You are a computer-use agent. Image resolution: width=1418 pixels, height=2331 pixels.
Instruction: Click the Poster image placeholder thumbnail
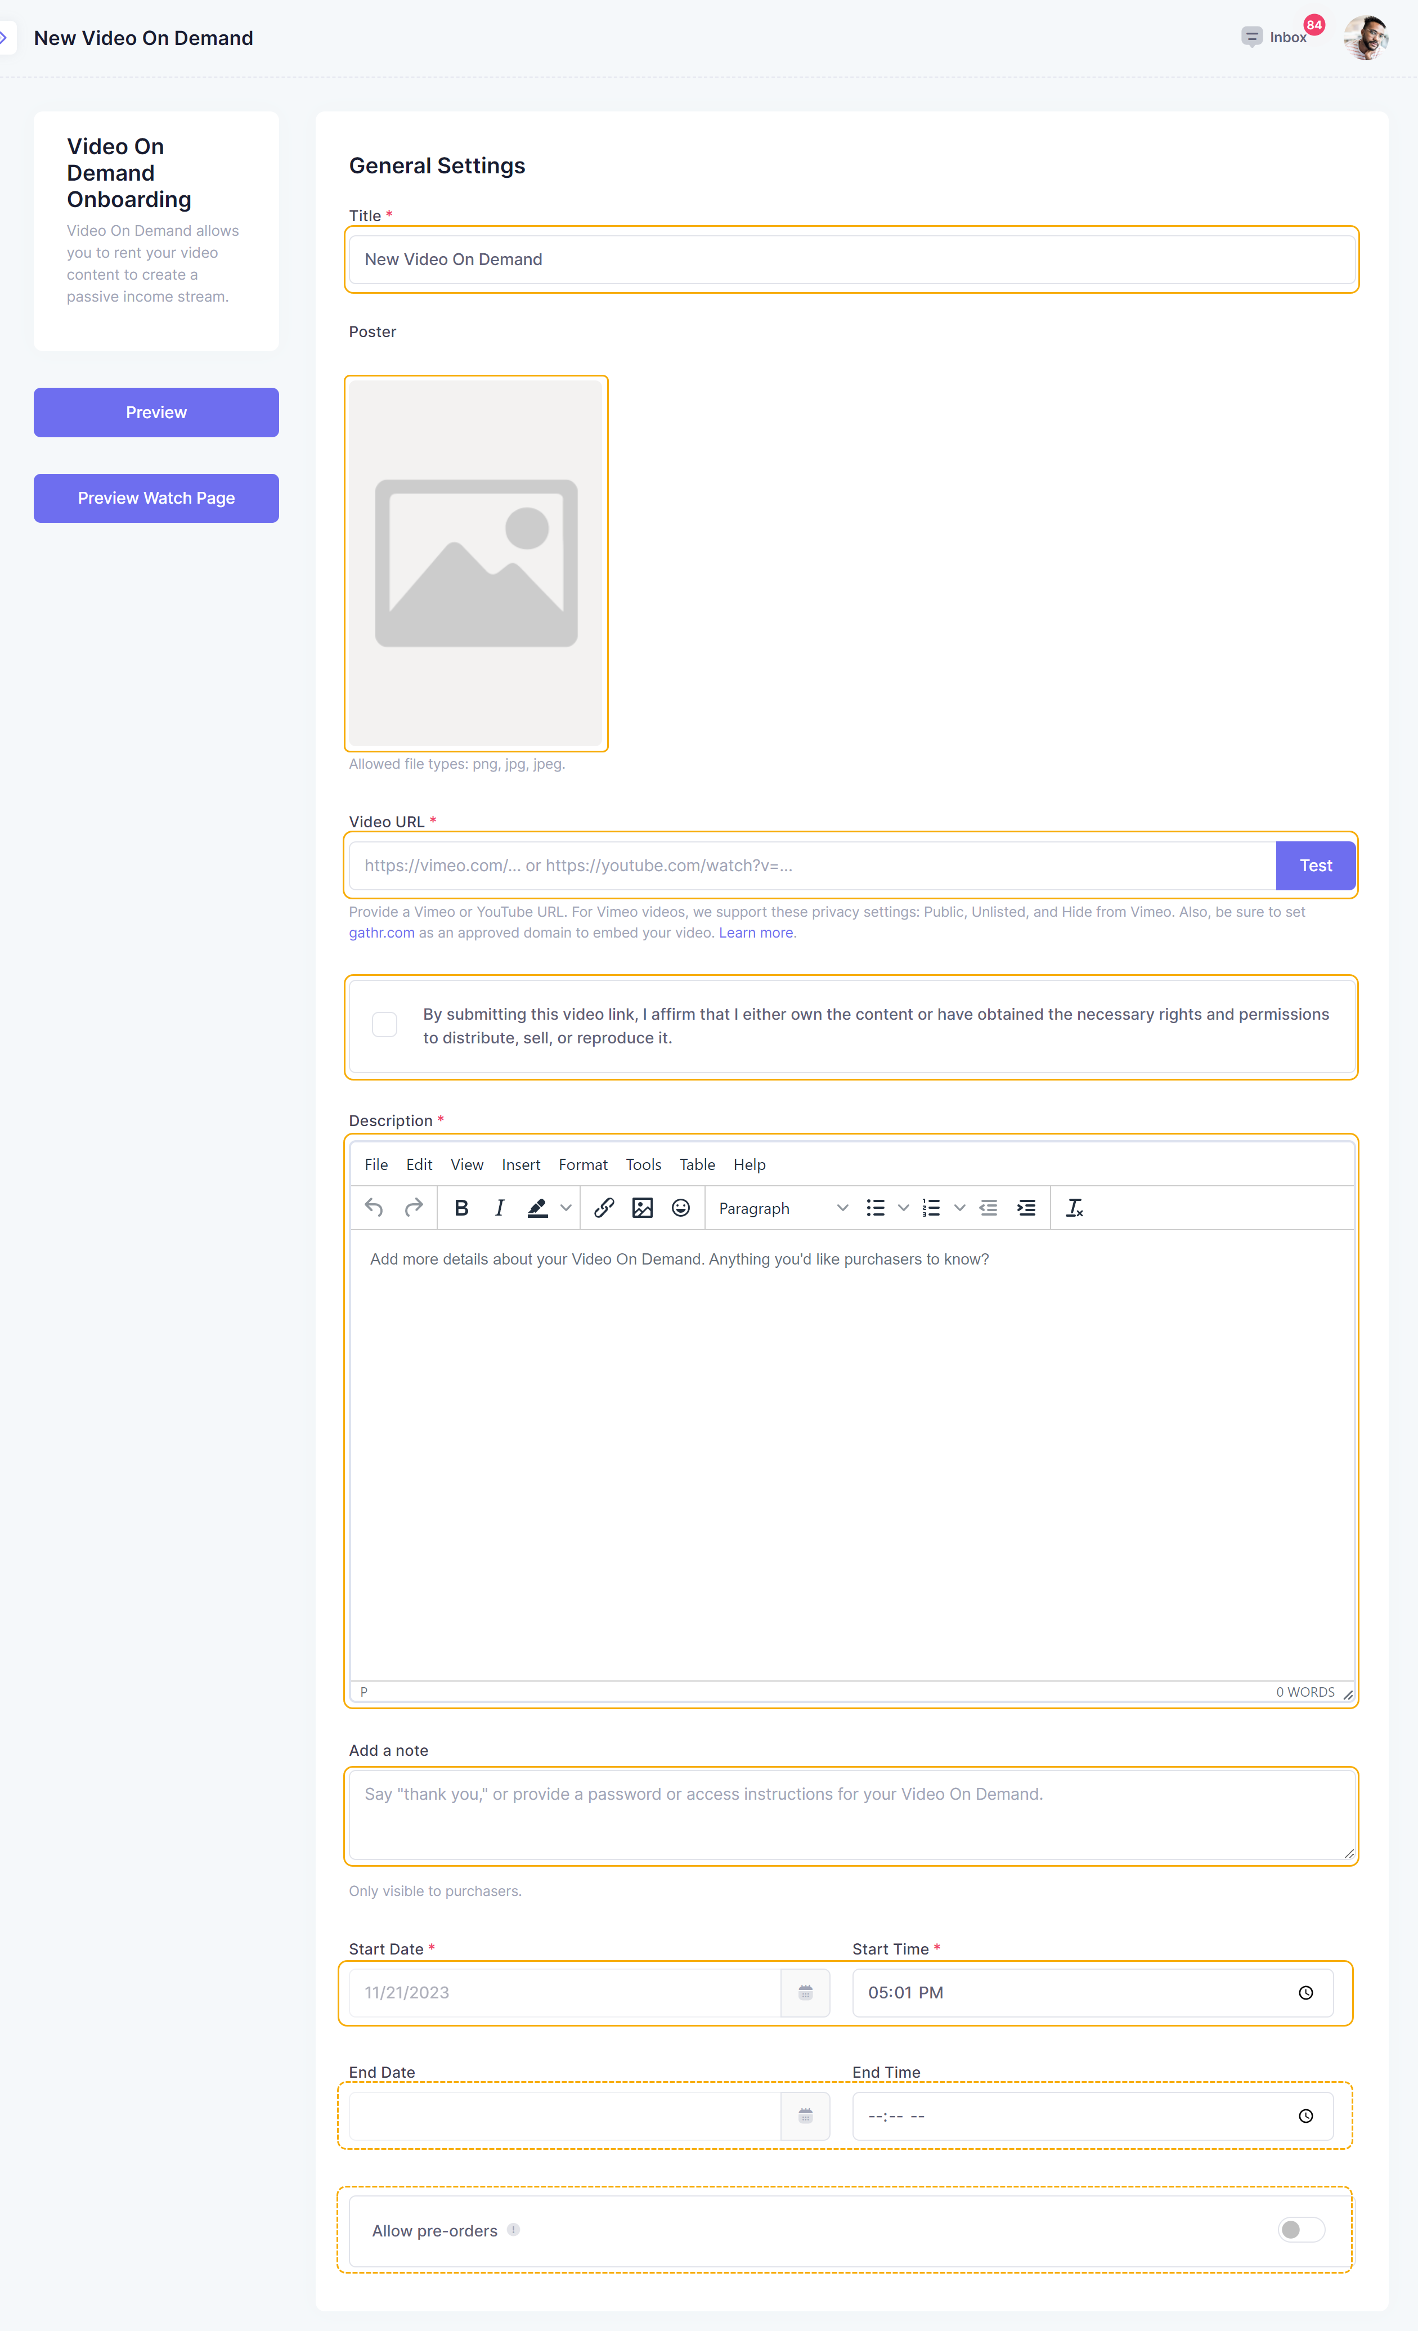pyautogui.click(x=476, y=563)
